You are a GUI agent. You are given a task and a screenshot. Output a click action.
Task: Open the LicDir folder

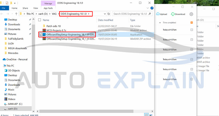[x=11, y=43]
